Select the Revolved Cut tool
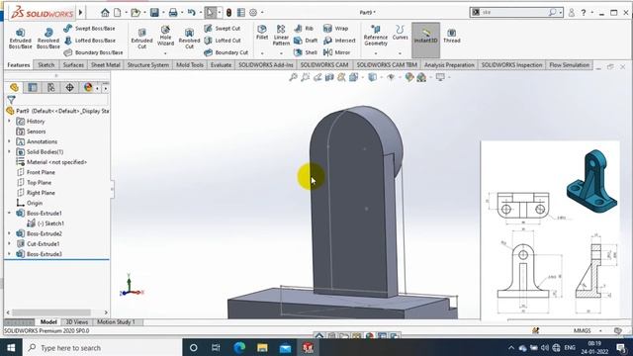 [189, 38]
